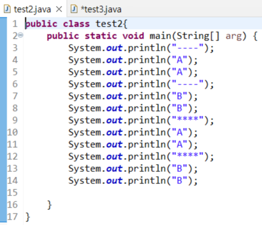The width and height of the screenshot is (262, 225).
Task: Click the println("A") statement on line 5
Action: pyautogui.click(x=133, y=72)
